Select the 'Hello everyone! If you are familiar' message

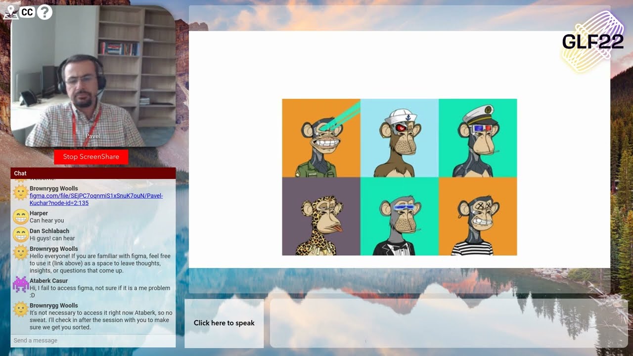point(100,264)
